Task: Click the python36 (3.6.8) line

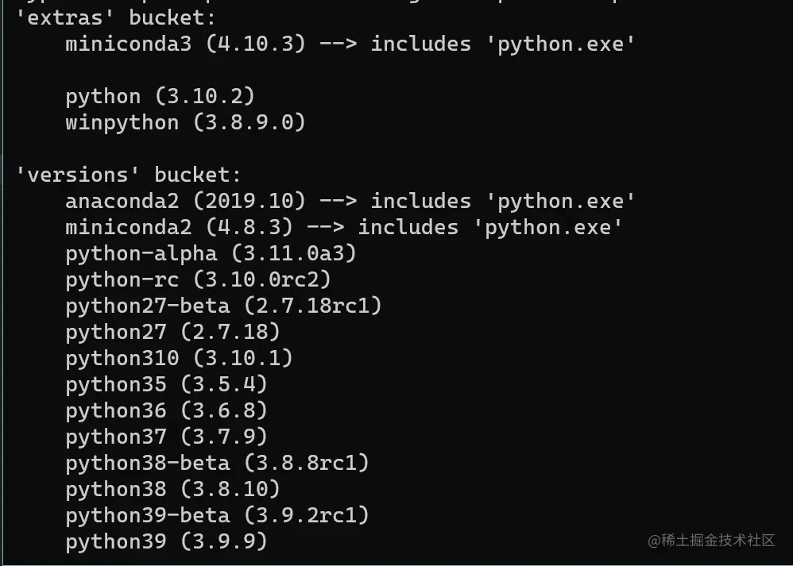Action: click(166, 410)
